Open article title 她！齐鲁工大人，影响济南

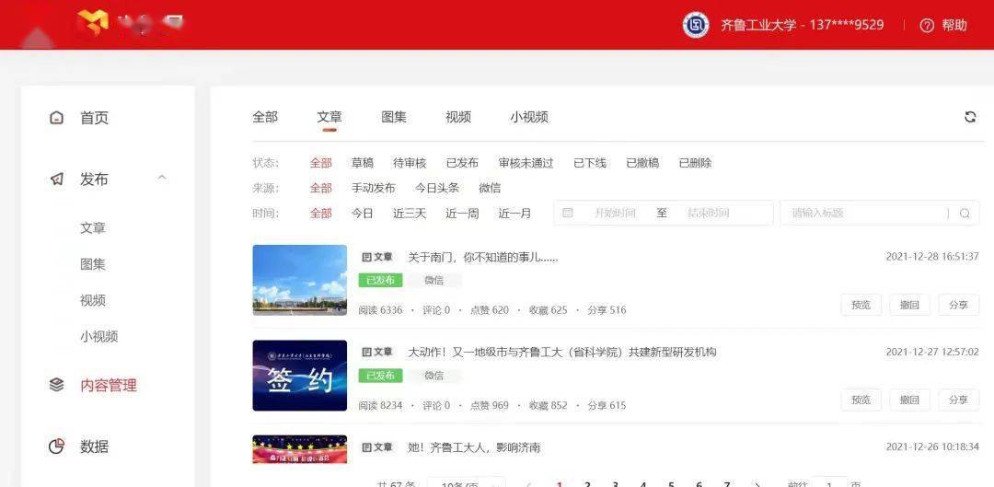click(474, 447)
